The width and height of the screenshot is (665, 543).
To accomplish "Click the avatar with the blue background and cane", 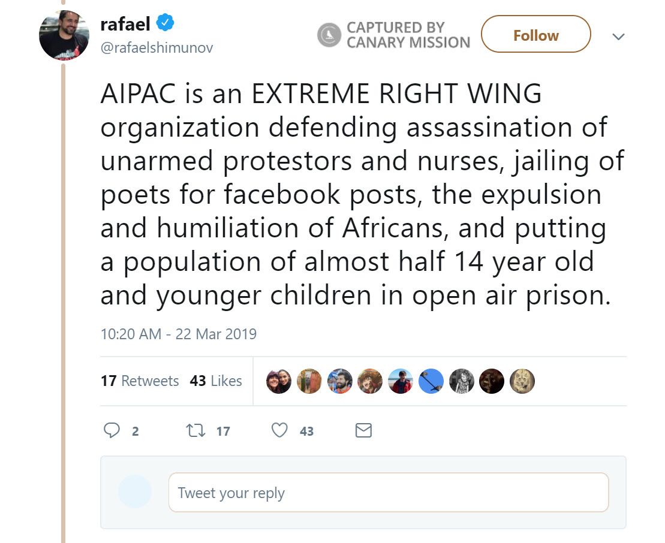I will click(431, 381).
